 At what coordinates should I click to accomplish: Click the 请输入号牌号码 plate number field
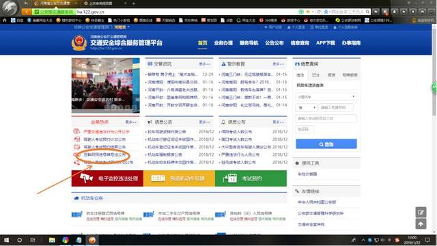click(335, 107)
